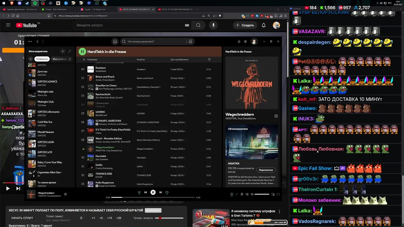This screenshot has height=227, width=404.
Task: Show more library filters with chevron
Action: point(70,59)
